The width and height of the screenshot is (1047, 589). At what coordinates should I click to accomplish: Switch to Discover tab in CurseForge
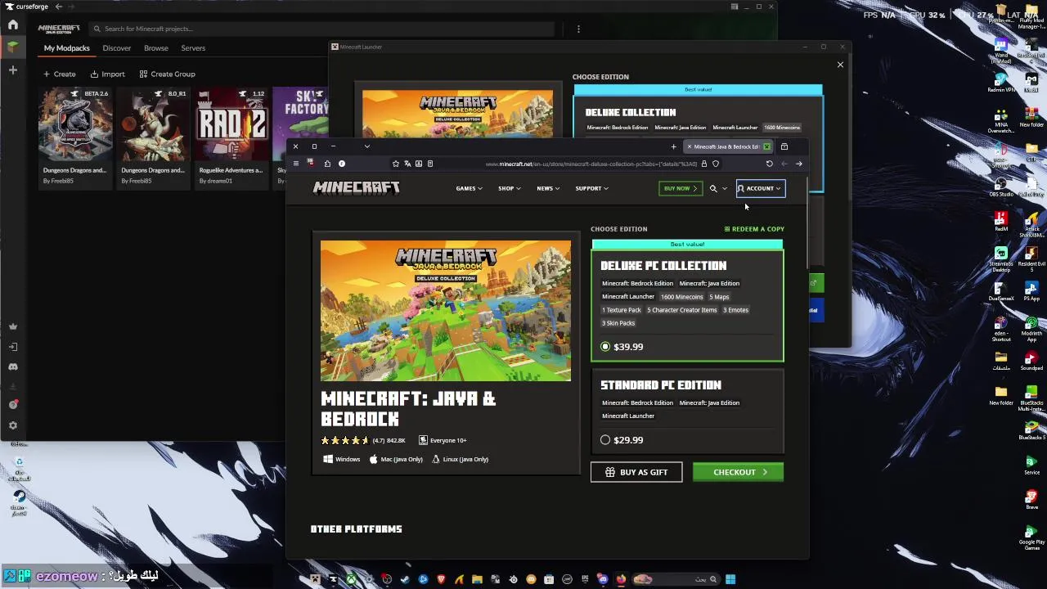[x=117, y=48]
